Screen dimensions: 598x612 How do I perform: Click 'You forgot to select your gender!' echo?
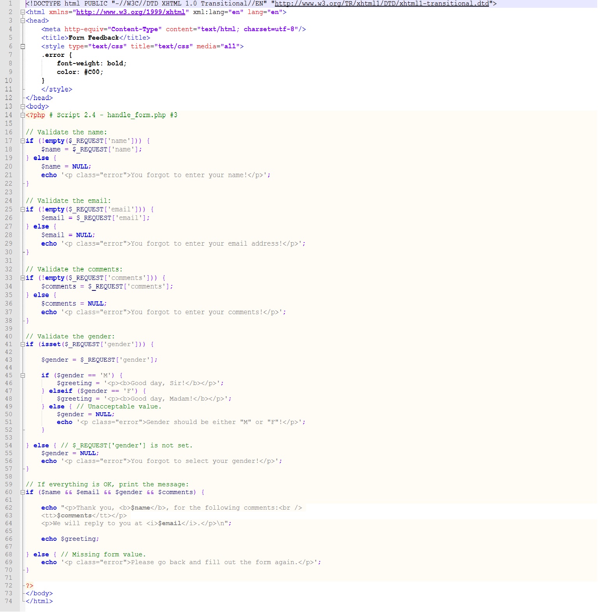[x=162, y=461]
